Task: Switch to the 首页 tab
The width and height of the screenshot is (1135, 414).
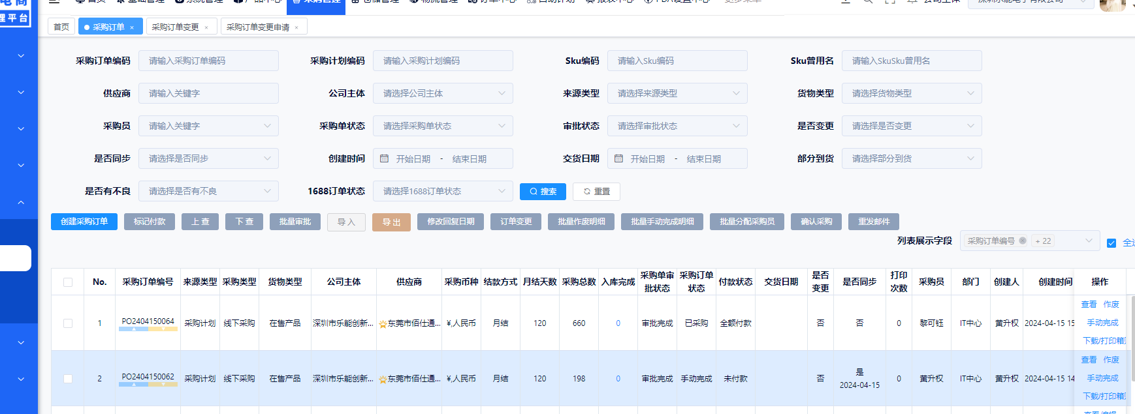Action: point(61,27)
